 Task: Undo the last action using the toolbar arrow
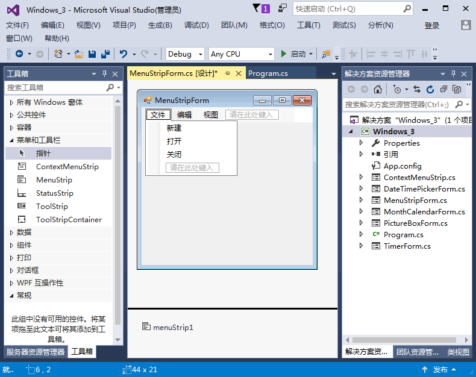[x=124, y=54]
